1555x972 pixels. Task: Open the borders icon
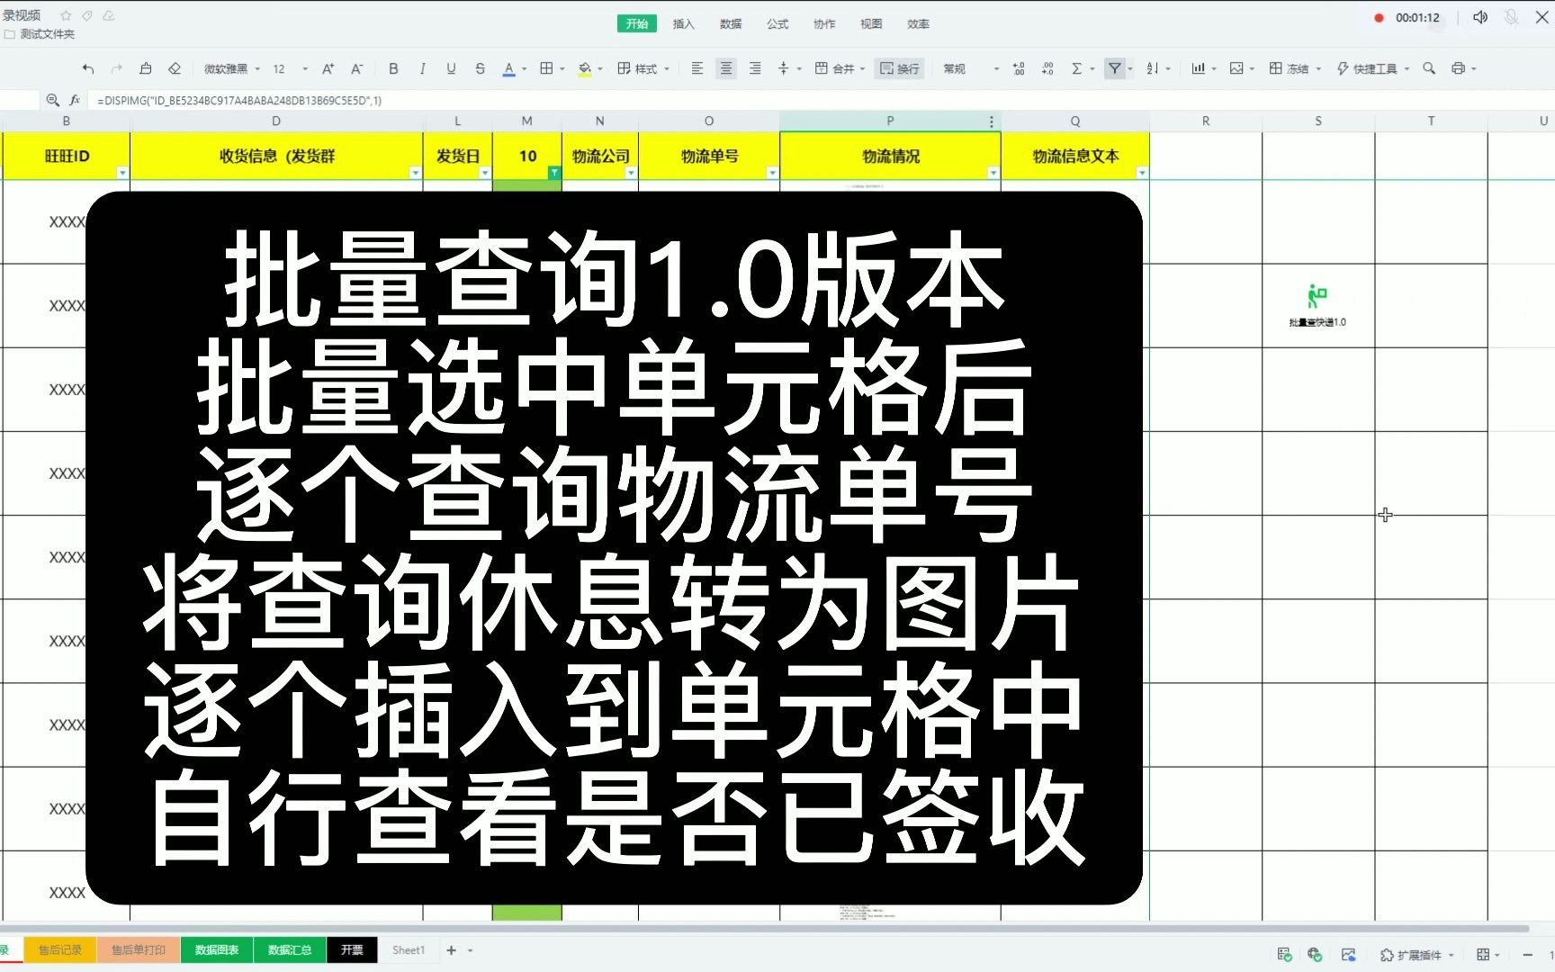[x=546, y=68]
